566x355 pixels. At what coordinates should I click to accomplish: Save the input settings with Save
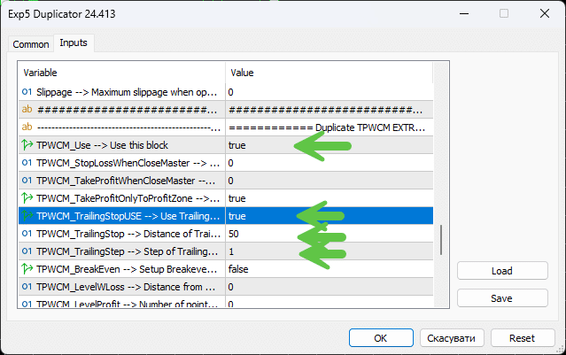coord(500,298)
